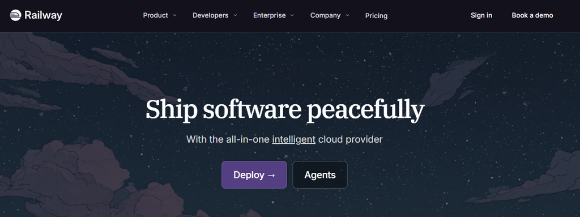Expand the Developers dropdown chevron

(x=235, y=15)
